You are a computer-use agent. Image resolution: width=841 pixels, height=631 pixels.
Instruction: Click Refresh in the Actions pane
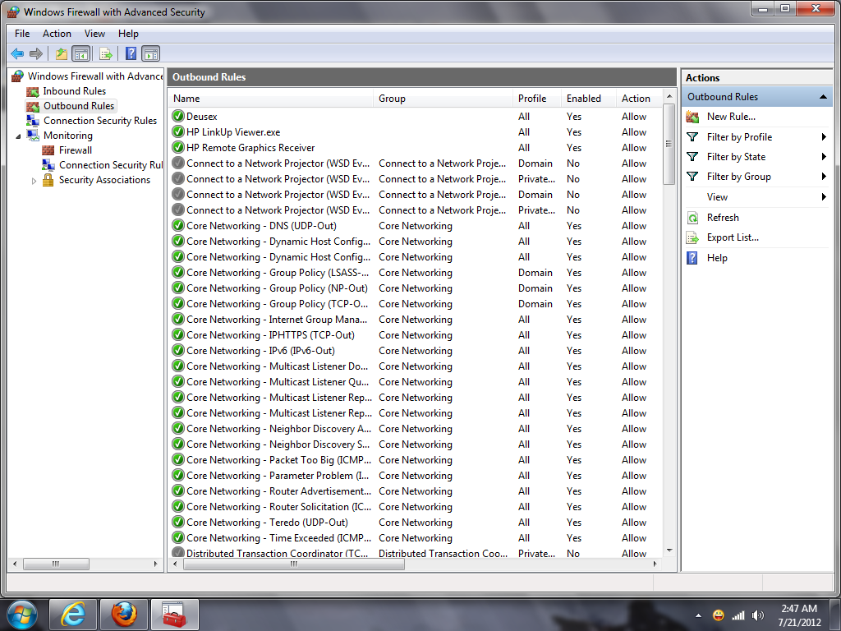(723, 218)
